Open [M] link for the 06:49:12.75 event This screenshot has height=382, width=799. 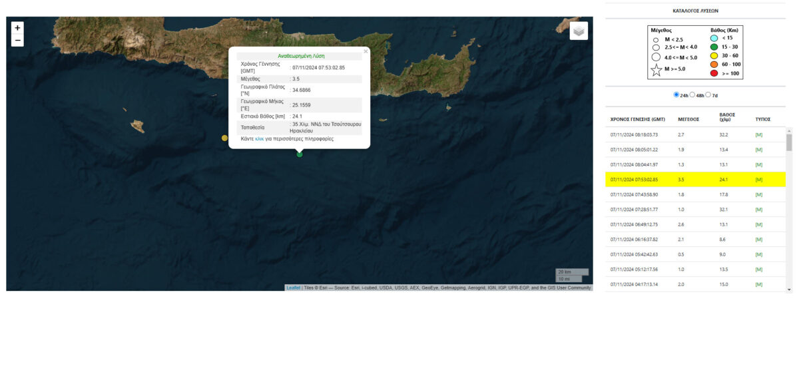(x=758, y=224)
